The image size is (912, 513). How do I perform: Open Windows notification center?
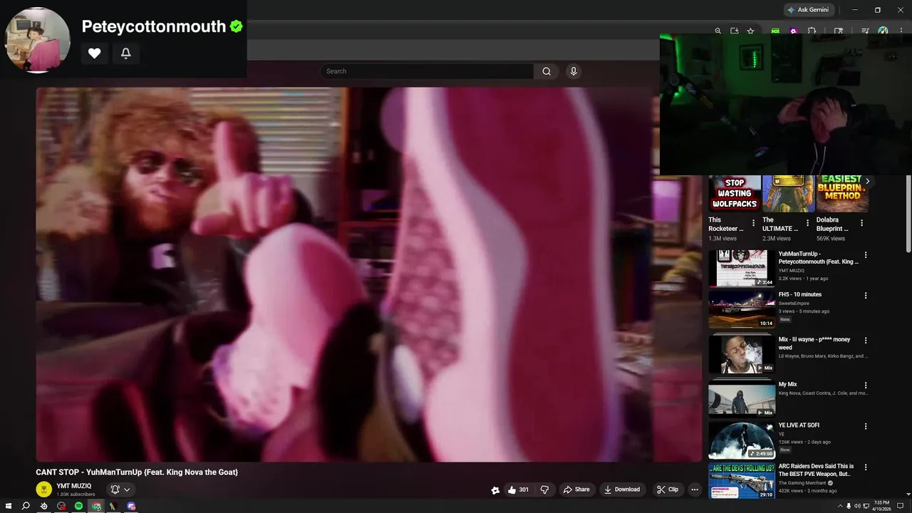pos(901,506)
